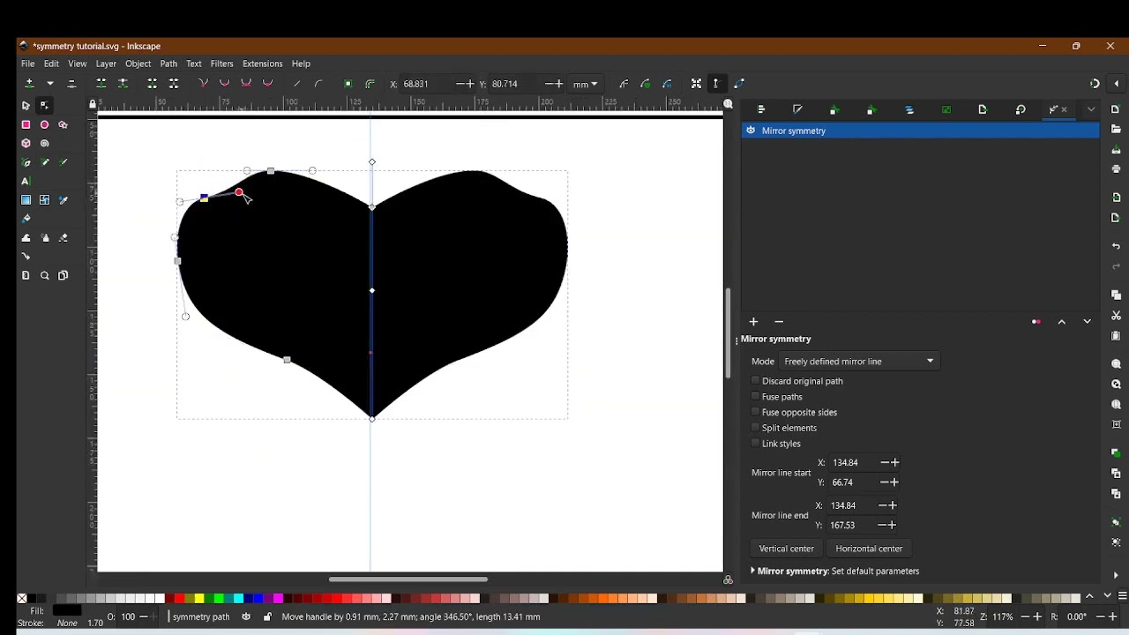Activate the Calligraphy tool
The height and width of the screenshot is (635, 1129).
pyautogui.click(x=64, y=163)
